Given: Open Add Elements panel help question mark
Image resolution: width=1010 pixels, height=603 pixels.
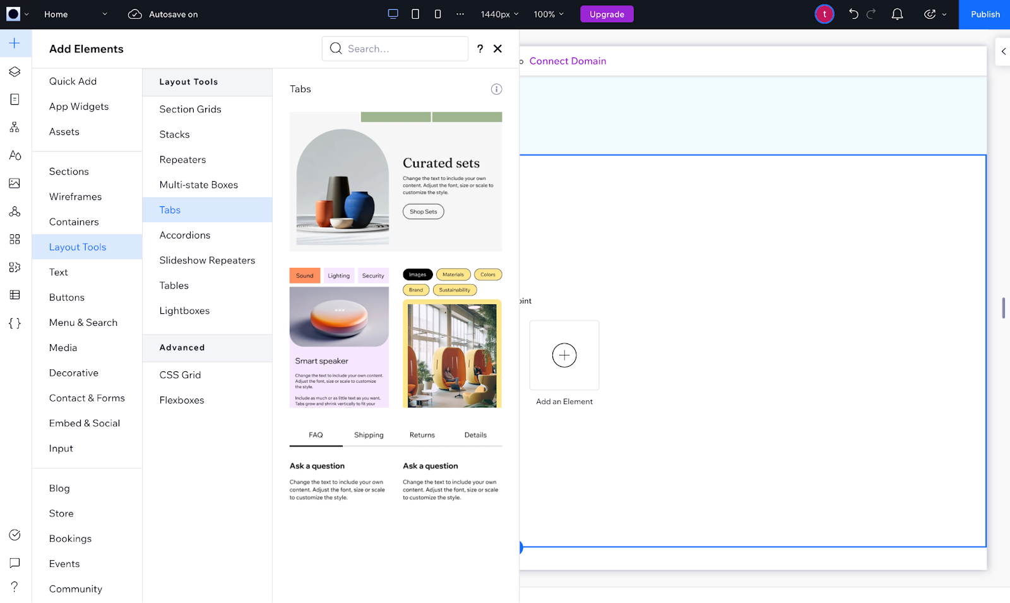Looking at the screenshot, I should click(x=480, y=49).
